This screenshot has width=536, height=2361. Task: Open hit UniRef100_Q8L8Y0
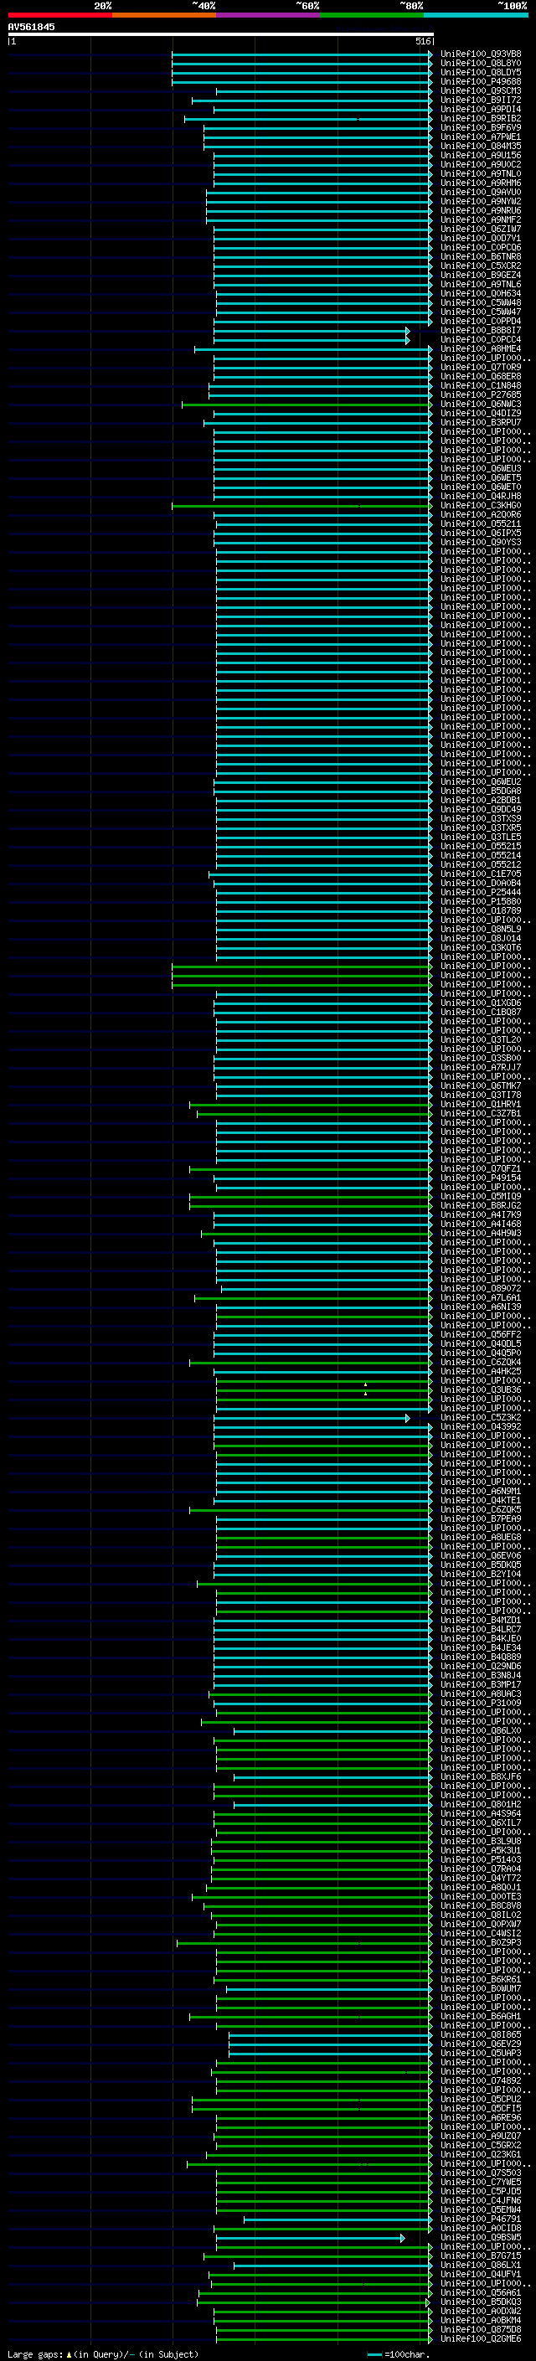click(x=481, y=64)
